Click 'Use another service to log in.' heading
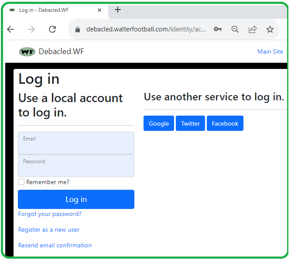291x260 pixels. 214,97
